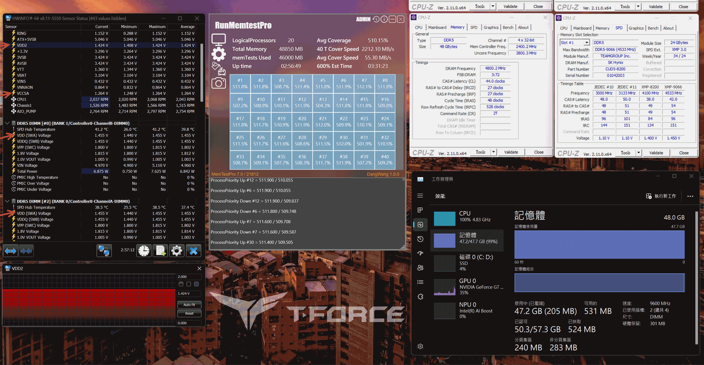
Task: Open RunMemtestPro settings gear icon
Action: [219, 54]
